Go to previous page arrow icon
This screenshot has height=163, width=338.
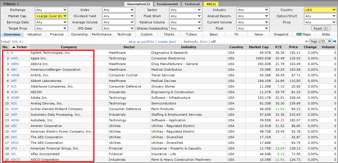point(306,41)
